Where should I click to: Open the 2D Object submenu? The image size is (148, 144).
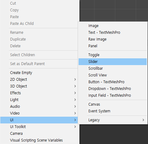tap(39, 80)
